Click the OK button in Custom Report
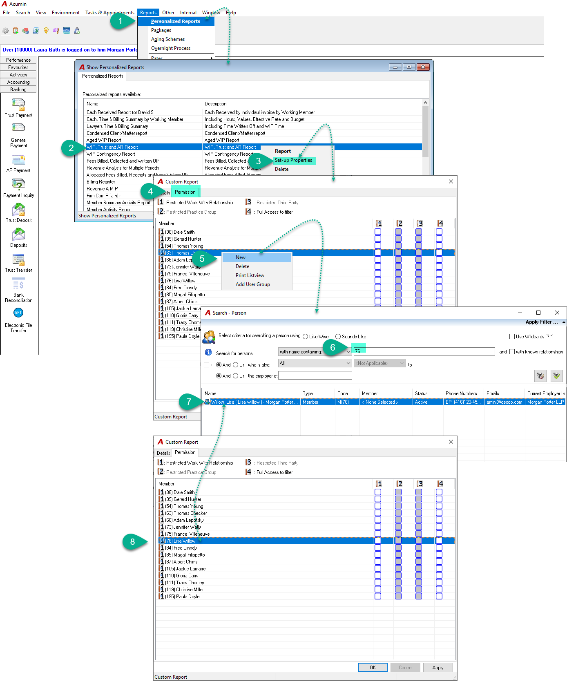The width and height of the screenshot is (567, 684). point(373,668)
